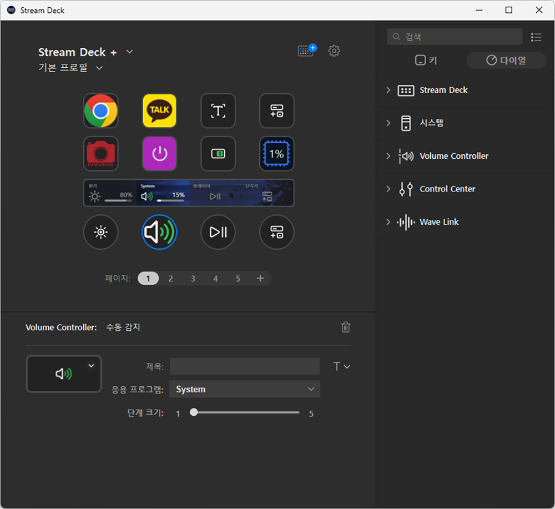The width and height of the screenshot is (555, 509).
Task: Expand the Stream Deck category
Action: (389, 90)
